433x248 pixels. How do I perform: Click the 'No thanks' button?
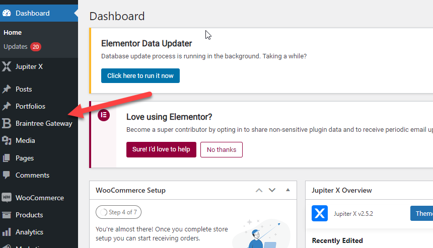(222, 149)
